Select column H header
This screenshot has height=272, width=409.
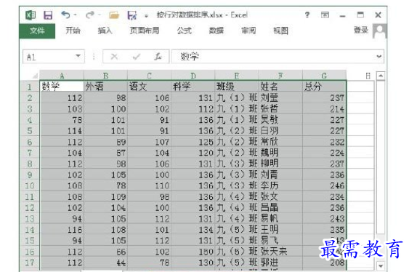(x=368, y=76)
